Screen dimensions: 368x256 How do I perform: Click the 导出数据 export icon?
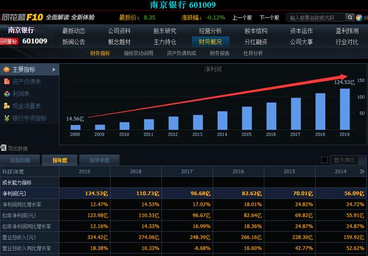3,148
